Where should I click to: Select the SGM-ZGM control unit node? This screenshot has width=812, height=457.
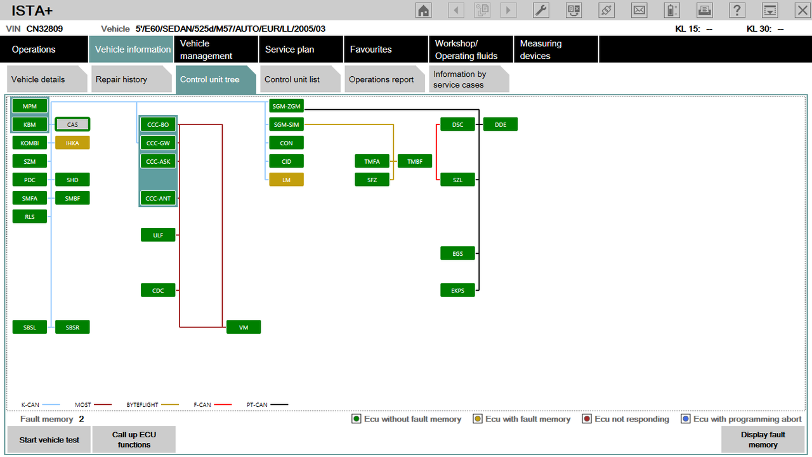[286, 106]
